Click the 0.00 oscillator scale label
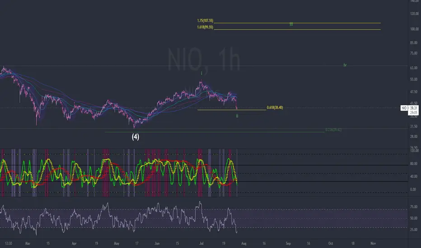 (413, 189)
